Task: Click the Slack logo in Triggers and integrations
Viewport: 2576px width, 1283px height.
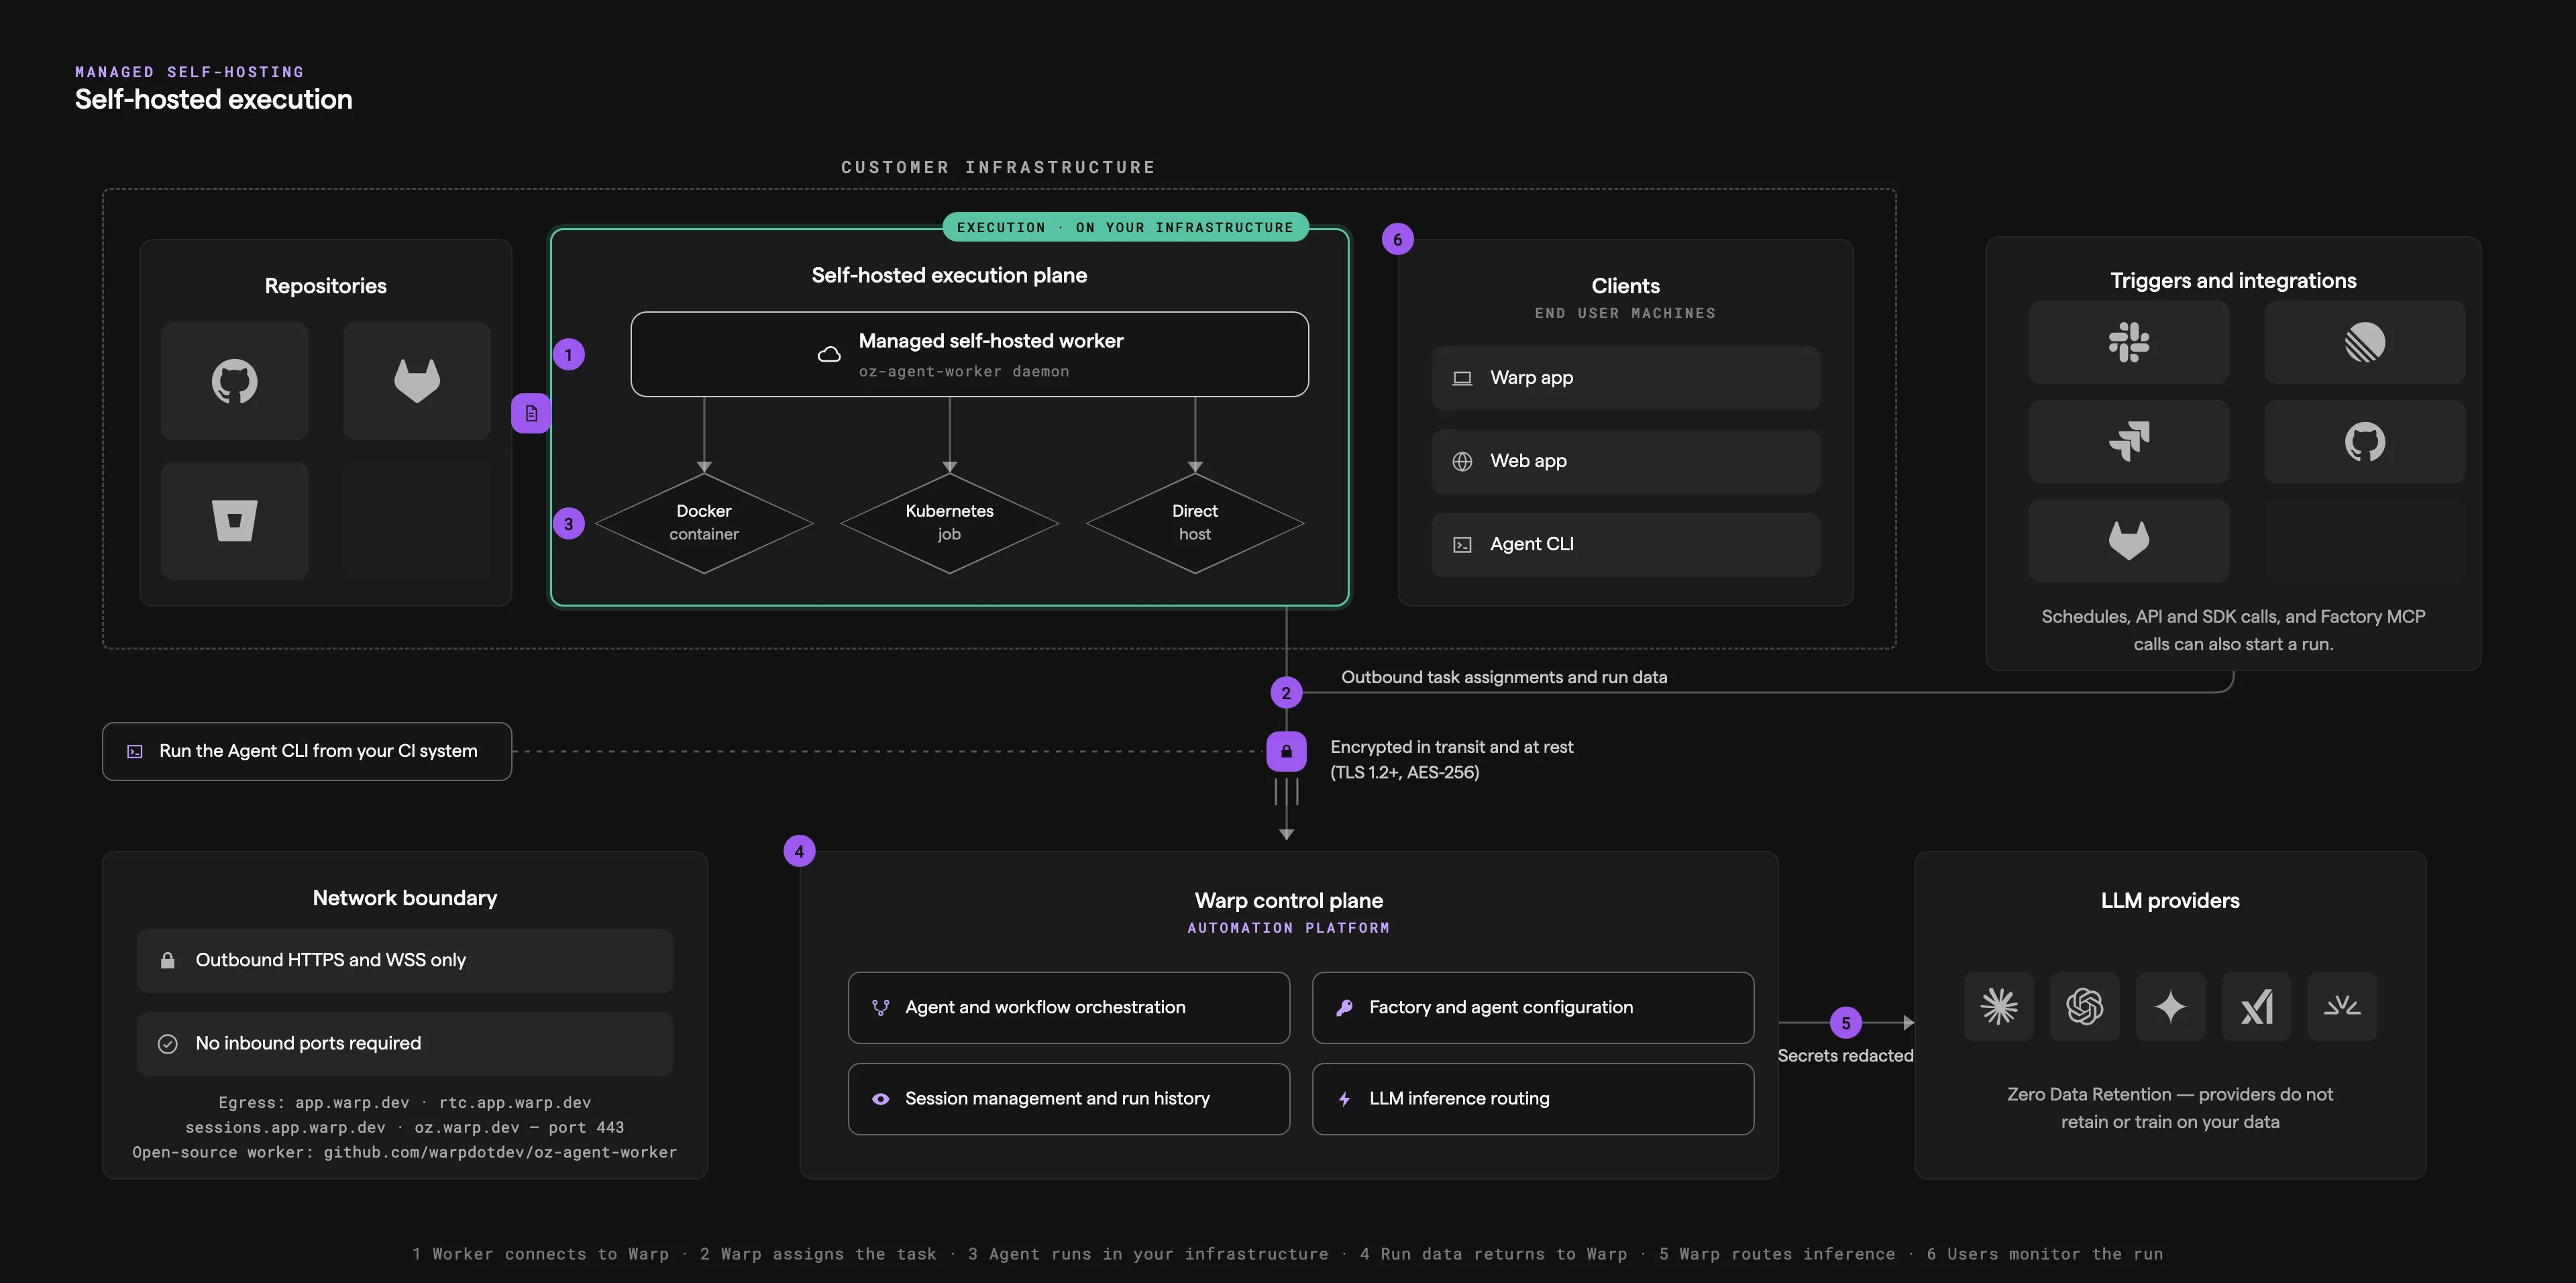Action: [2128, 342]
